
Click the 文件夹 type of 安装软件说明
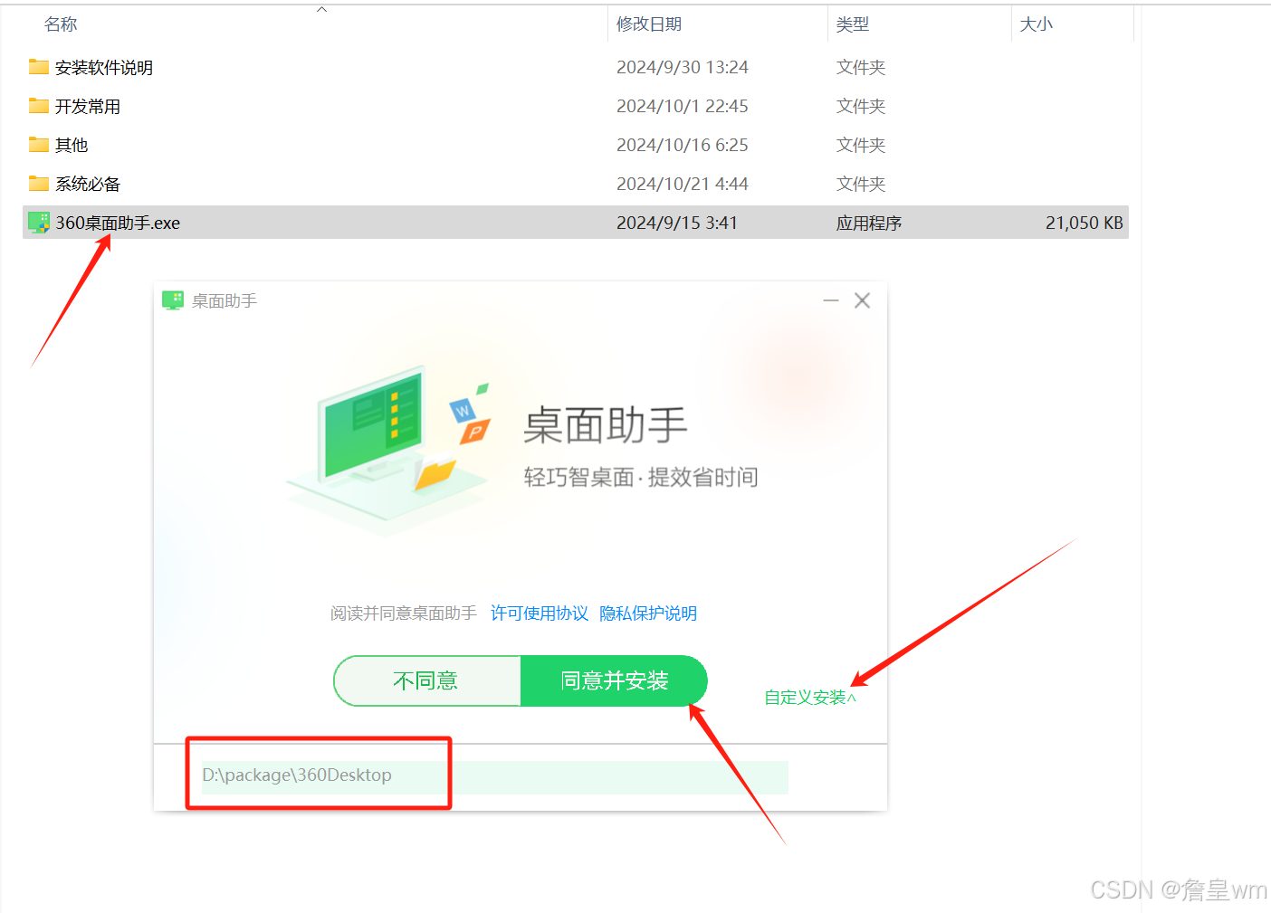pos(861,68)
